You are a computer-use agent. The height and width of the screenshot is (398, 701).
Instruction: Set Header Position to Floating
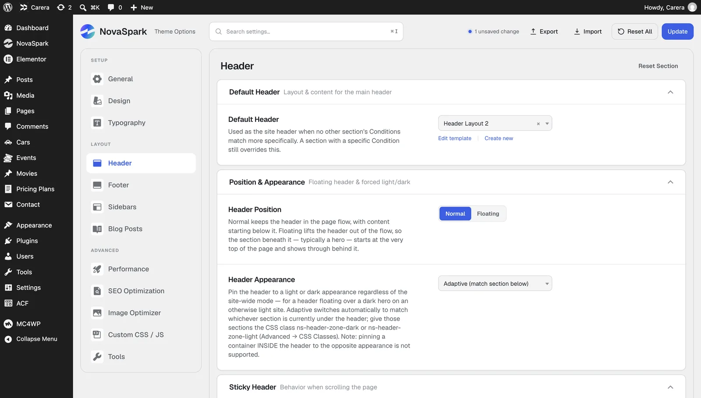click(488, 214)
